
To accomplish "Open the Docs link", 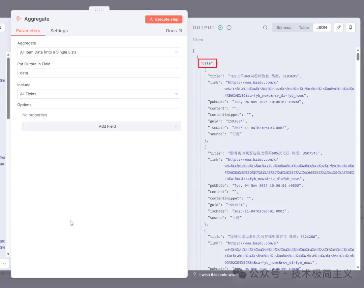I will click(x=174, y=31).
